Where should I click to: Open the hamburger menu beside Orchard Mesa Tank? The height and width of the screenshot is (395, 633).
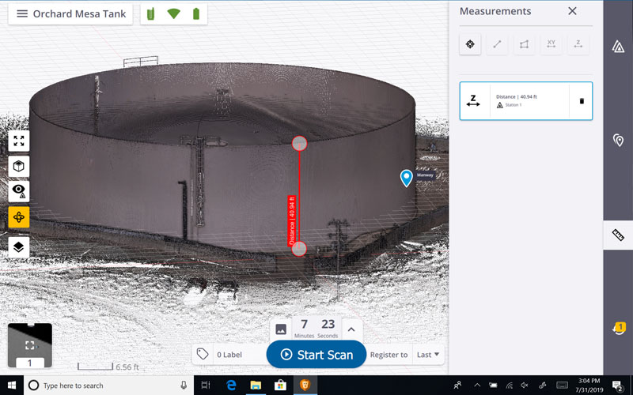pos(22,14)
